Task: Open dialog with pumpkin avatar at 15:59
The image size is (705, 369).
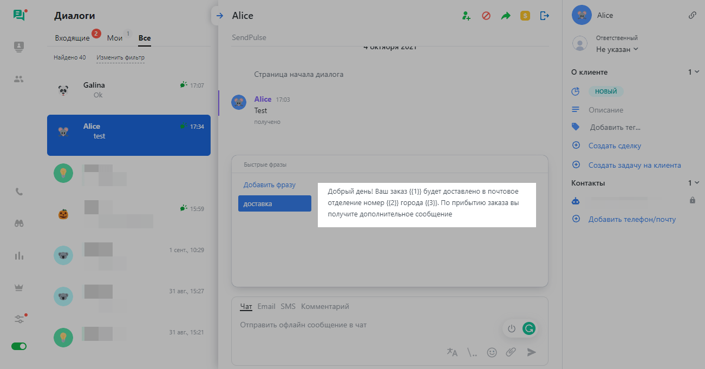Action: [x=129, y=213]
